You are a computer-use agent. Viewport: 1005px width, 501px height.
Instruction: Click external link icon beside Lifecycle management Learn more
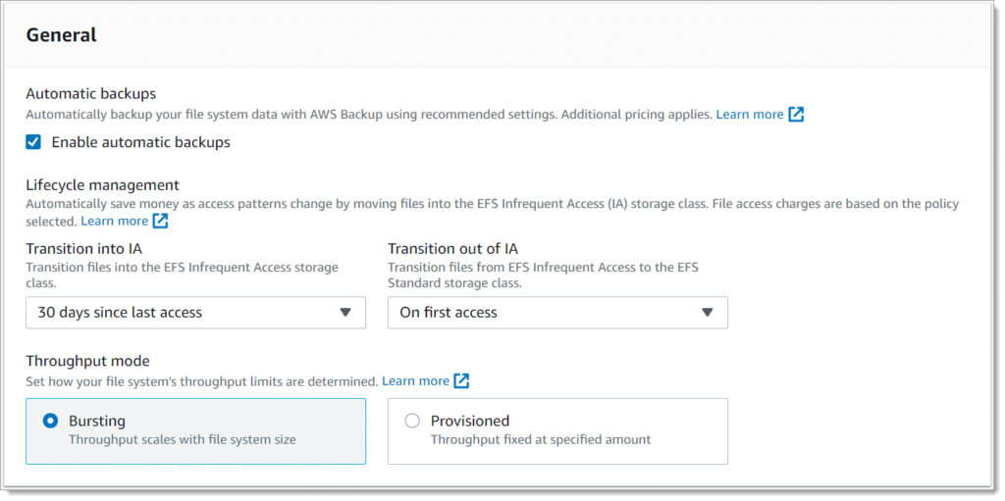coord(160,221)
